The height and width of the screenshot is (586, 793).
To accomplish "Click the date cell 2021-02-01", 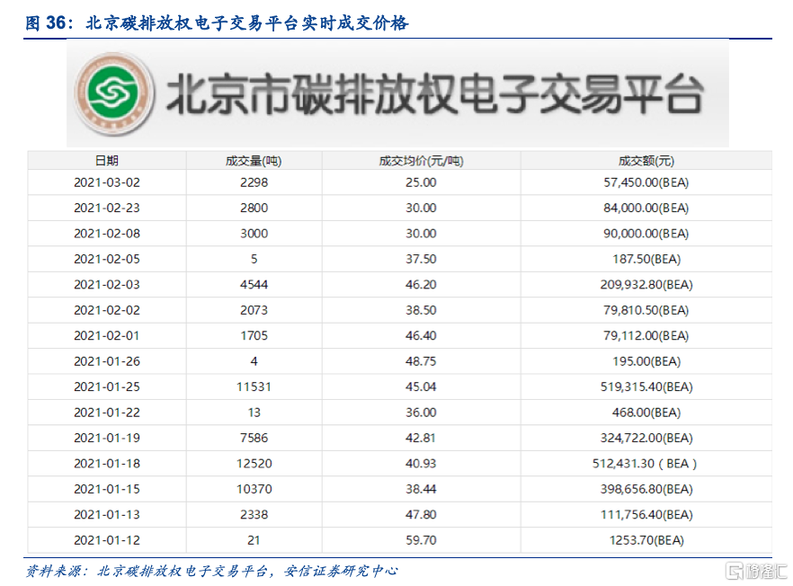I will pyautogui.click(x=107, y=336).
